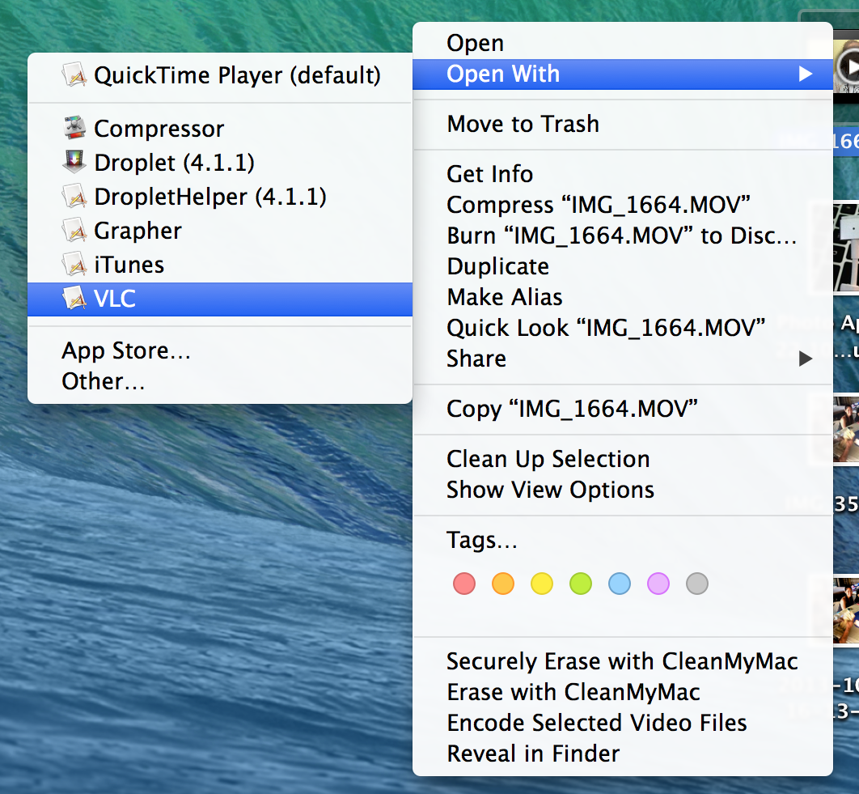Apply the orange tag color
The width and height of the screenshot is (859, 794).
[503, 583]
